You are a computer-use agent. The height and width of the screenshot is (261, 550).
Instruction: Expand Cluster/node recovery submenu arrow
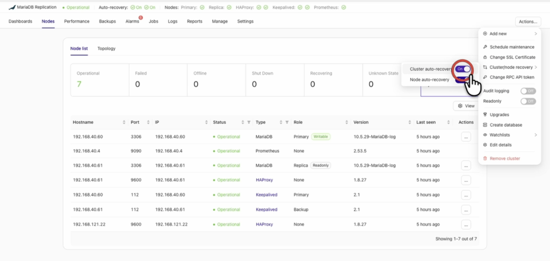click(535, 67)
